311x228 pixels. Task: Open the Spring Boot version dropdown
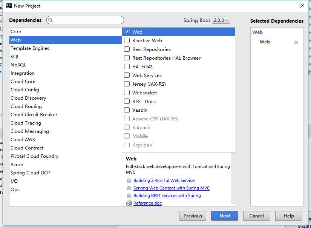[221, 20]
